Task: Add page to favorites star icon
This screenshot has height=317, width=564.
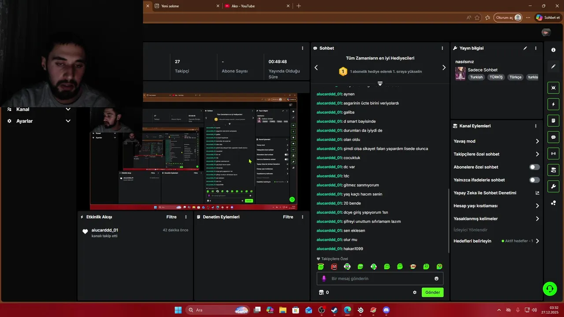Action: tap(477, 18)
